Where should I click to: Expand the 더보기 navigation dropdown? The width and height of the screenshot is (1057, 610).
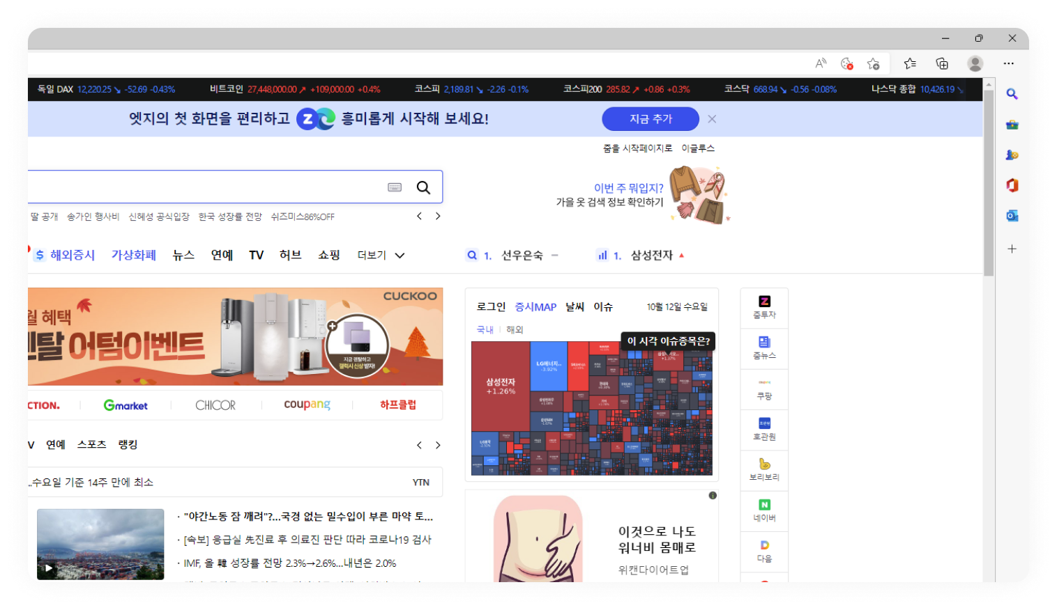click(x=380, y=255)
